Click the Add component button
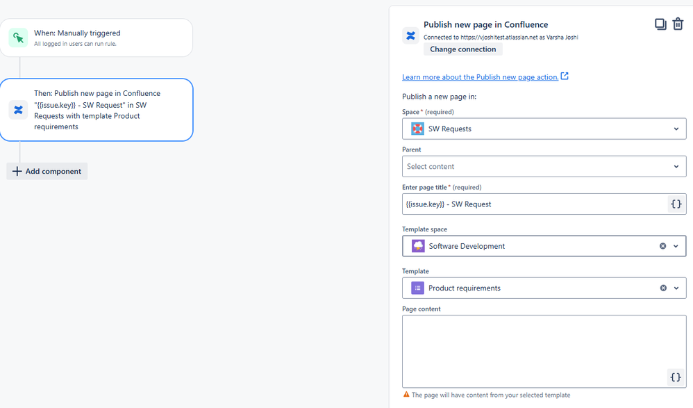Screen dimensions: 693x408 (x=47, y=171)
